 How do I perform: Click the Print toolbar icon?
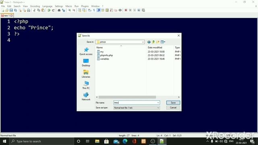[x=29, y=10]
